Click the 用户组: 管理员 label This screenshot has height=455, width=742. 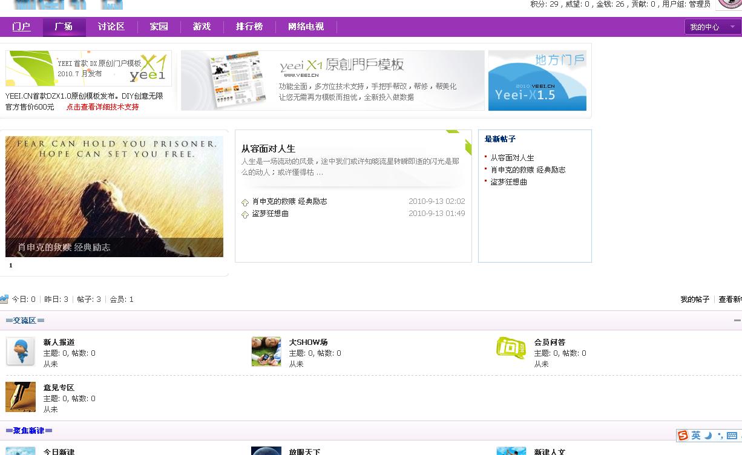pyautogui.click(x=686, y=4)
